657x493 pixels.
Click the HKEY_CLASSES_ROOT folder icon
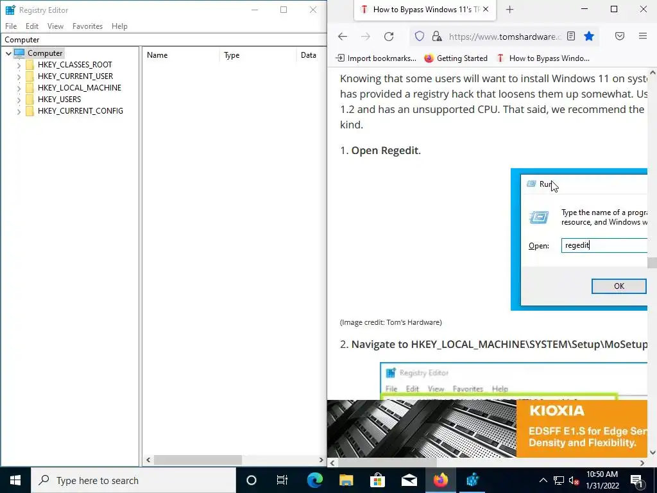(30, 65)
